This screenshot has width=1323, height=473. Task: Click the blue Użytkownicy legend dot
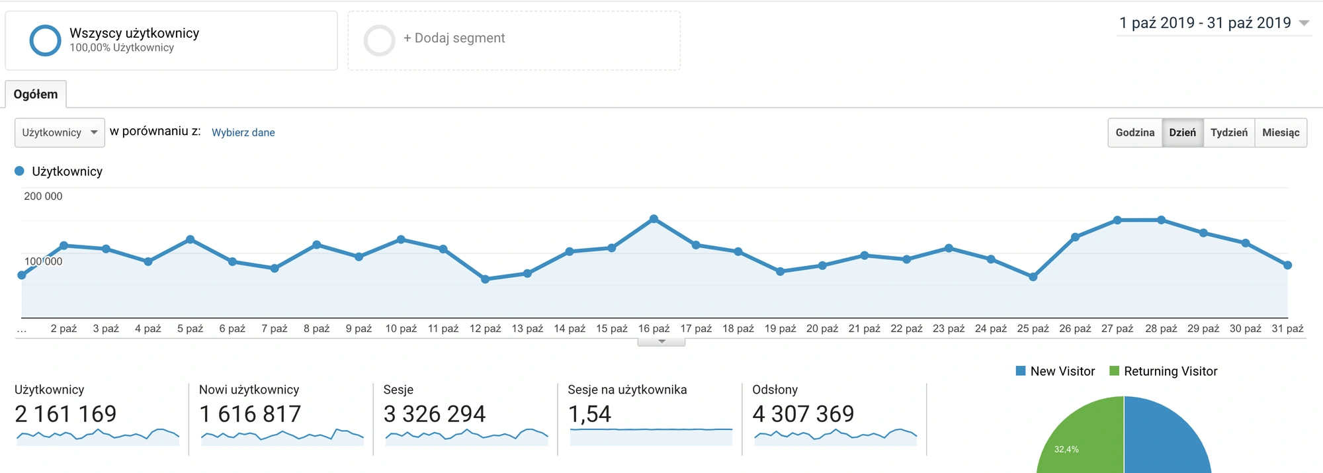pyautogui.click(x=19, y=171)
